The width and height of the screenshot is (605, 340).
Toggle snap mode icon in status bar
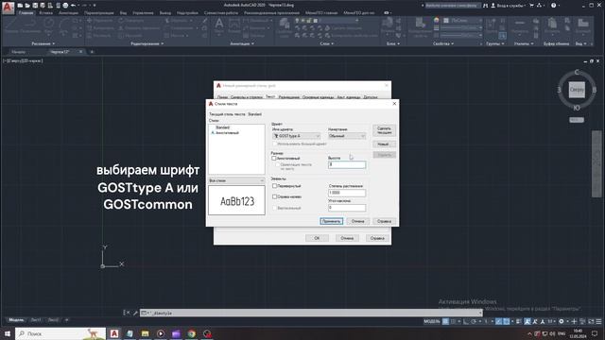click(453, 321)
